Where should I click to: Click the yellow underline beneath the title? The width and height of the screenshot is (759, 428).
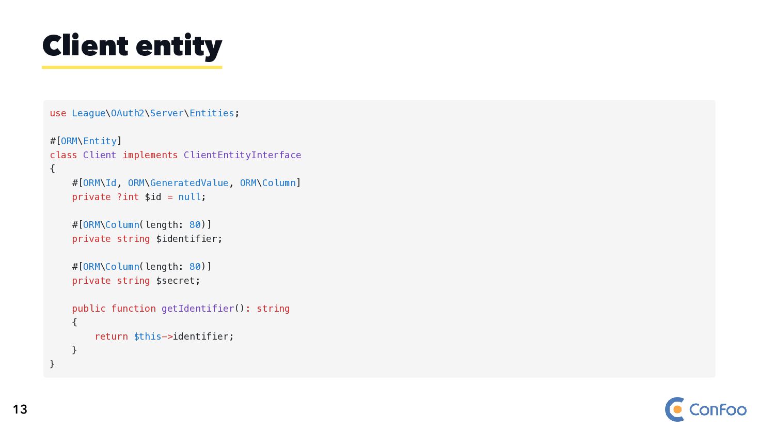point(132,67)
